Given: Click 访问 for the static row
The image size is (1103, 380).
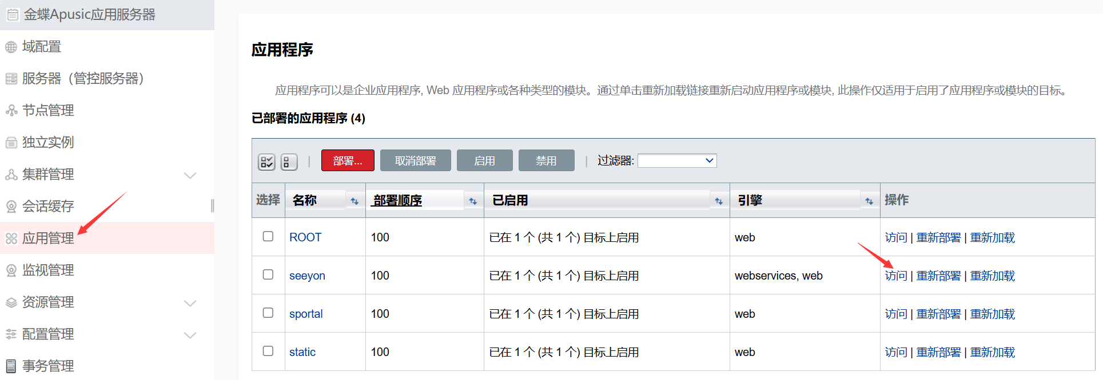Looking at the screenshot, I should click(x=896, y=352).
